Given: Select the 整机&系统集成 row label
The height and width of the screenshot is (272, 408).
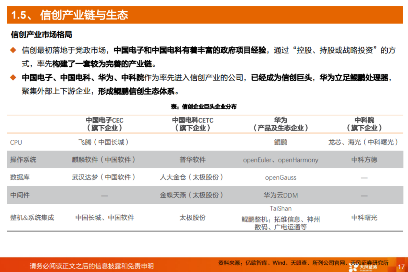Looking at the screenshot, I should (32, 218).
